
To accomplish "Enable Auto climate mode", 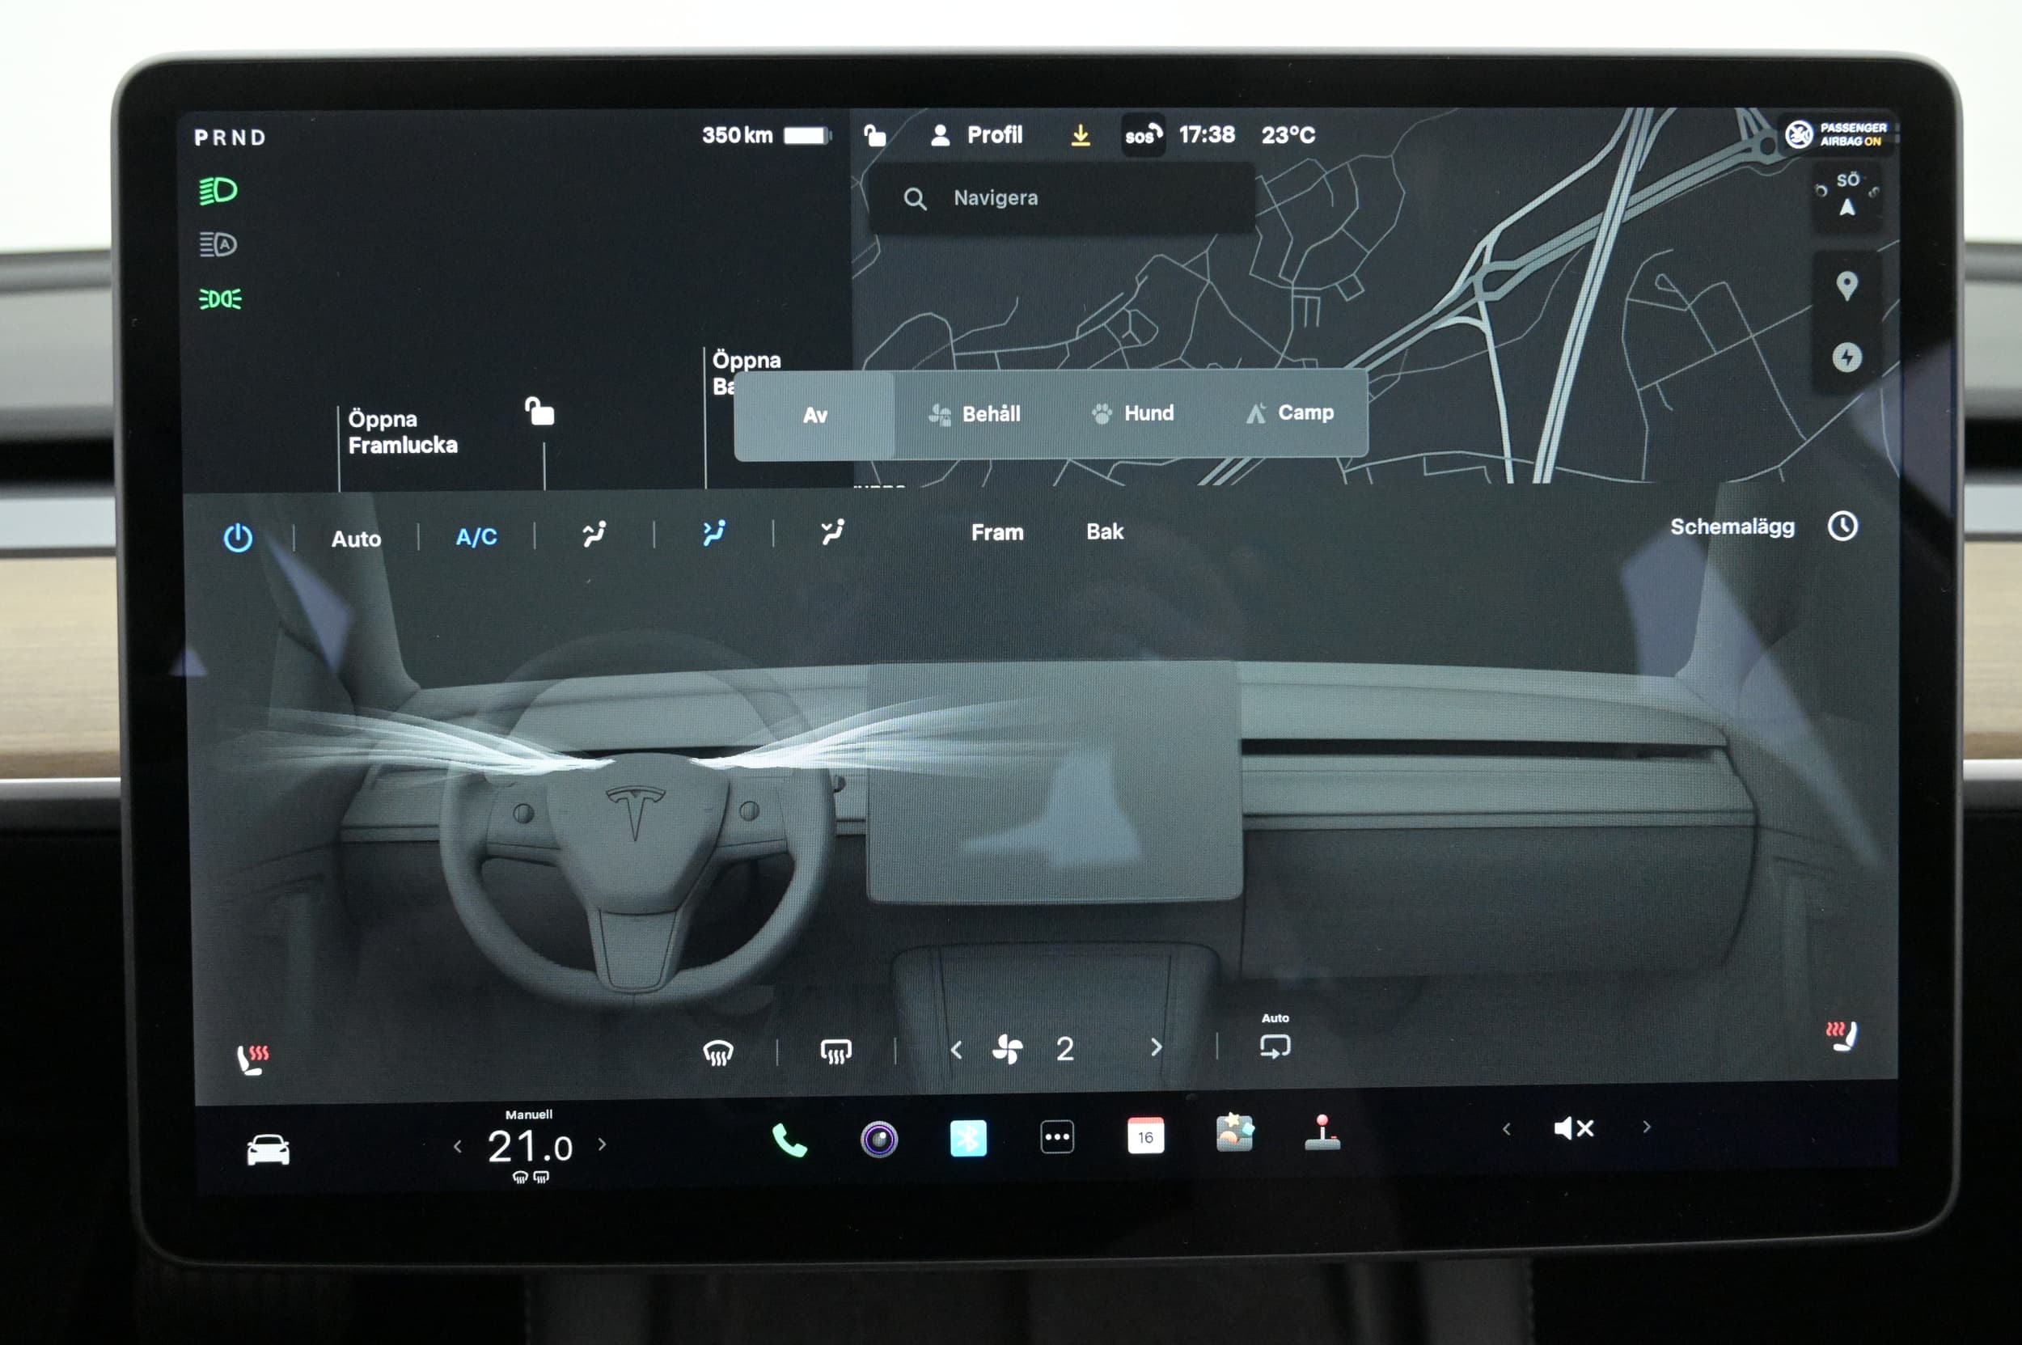I will pos(356,539).
